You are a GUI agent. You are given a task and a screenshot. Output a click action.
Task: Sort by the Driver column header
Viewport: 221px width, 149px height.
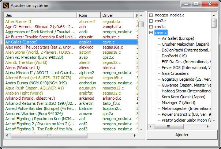pyautogui.click(x=117, y=15)
